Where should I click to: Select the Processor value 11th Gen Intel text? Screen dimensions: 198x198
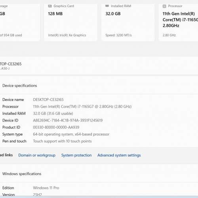82,107
